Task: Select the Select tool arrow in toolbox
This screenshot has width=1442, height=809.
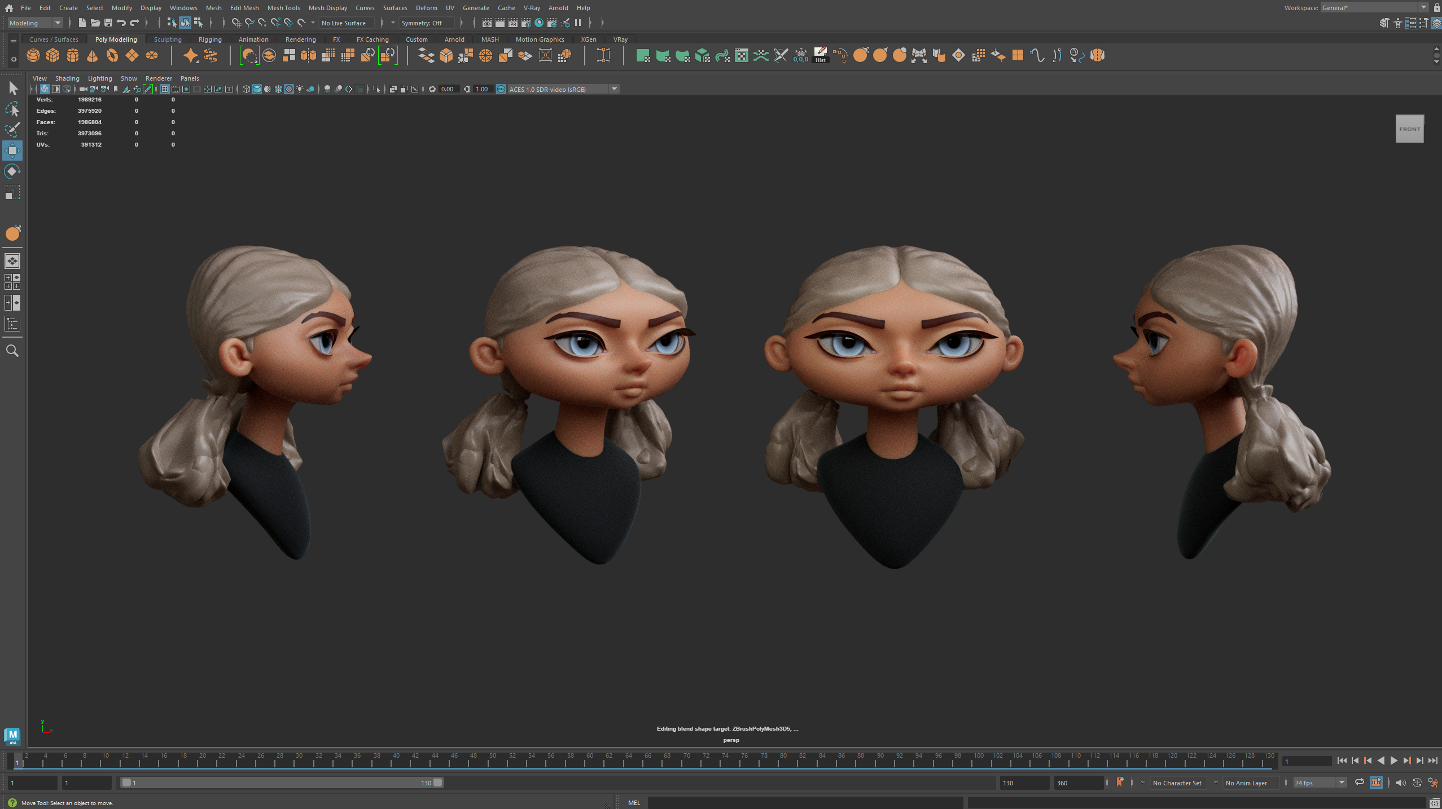Action: pos(12,88)
